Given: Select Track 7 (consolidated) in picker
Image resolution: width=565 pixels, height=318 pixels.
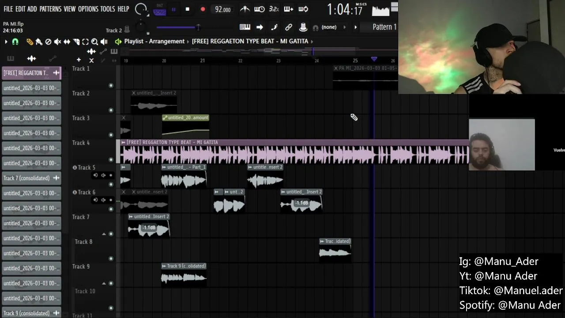Looking at the screenshot, I should (31, 178).
